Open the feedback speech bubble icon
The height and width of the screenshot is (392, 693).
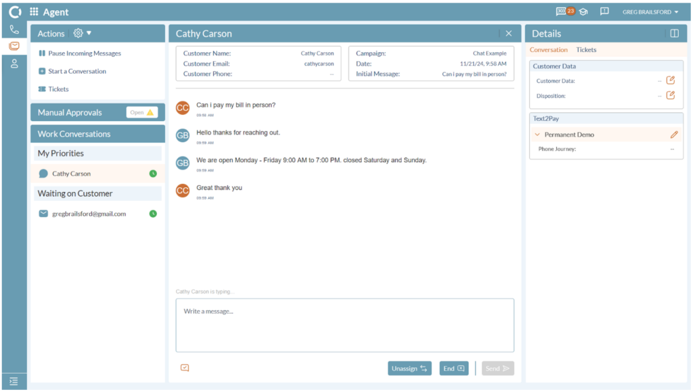pyautogui.click(x=604, y=11)
